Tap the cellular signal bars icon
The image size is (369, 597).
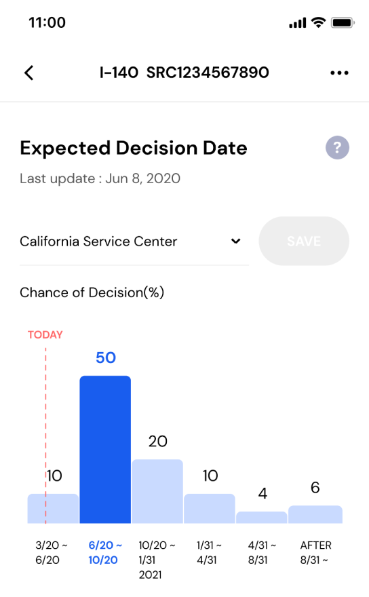pos(297,23)
